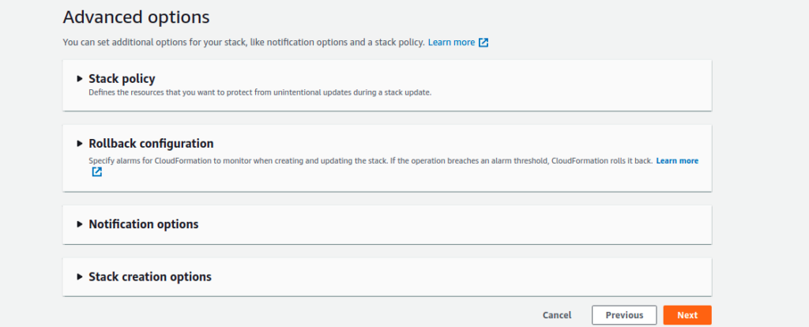Cancel the stack creation wizard
The height and width of the screenshot is (327, 809).
click(557, 315)
